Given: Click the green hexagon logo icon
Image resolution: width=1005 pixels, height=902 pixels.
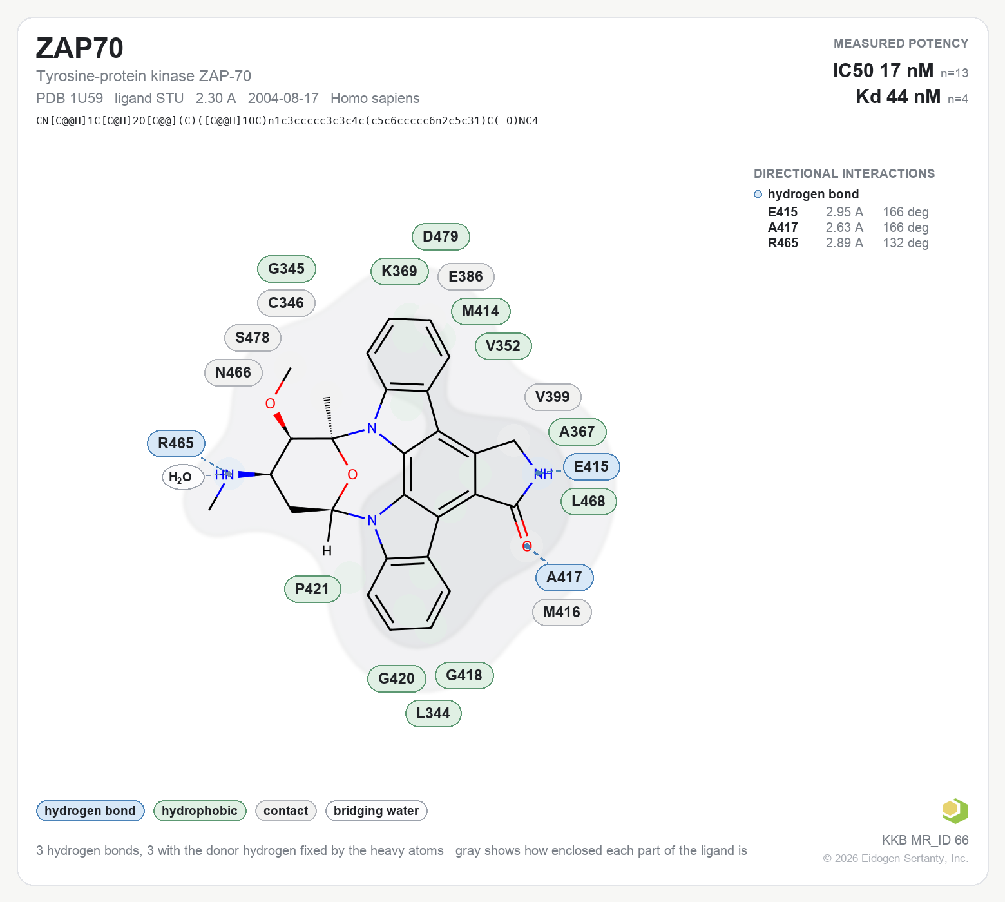Looking at the screenshot, I should pyautogui.click(x=955, y=811).
